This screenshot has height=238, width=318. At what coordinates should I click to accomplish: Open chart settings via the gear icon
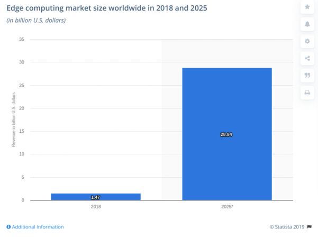[x=307, y=41]
